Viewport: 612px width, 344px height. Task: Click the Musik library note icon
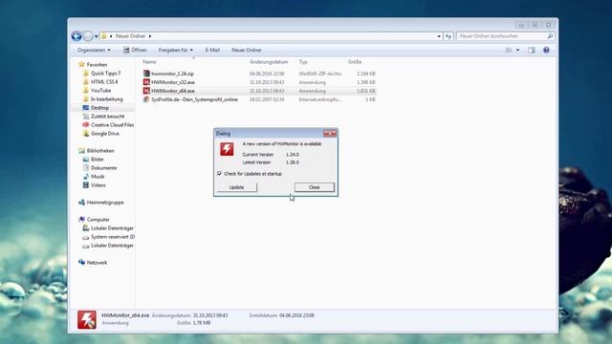[86, 176]
